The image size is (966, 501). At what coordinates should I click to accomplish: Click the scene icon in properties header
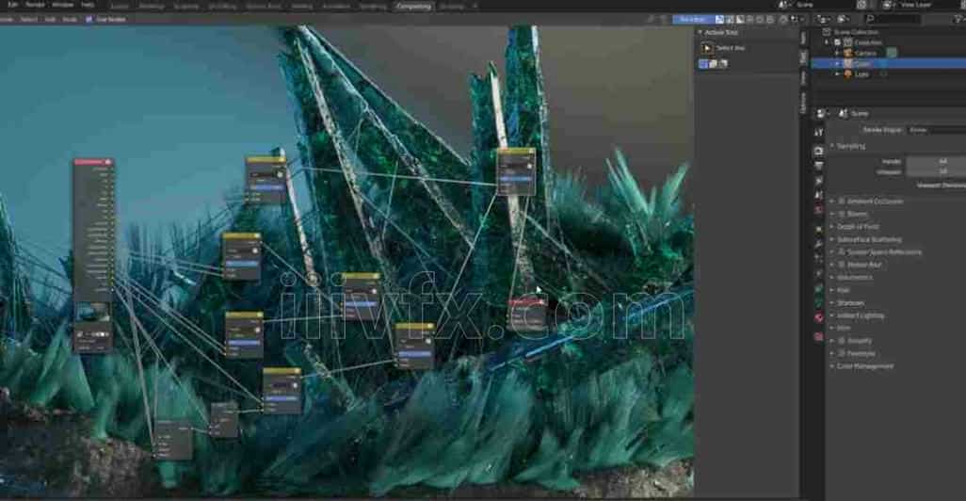(x=844, y=114)
